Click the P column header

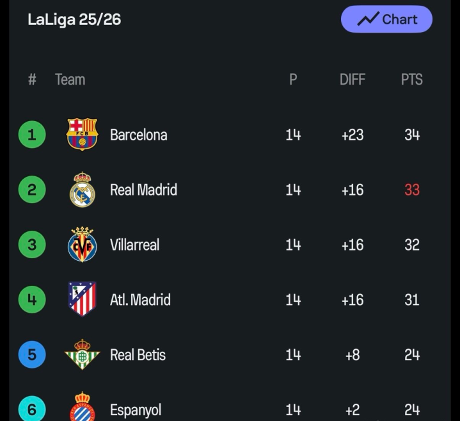tap(293, 79)
